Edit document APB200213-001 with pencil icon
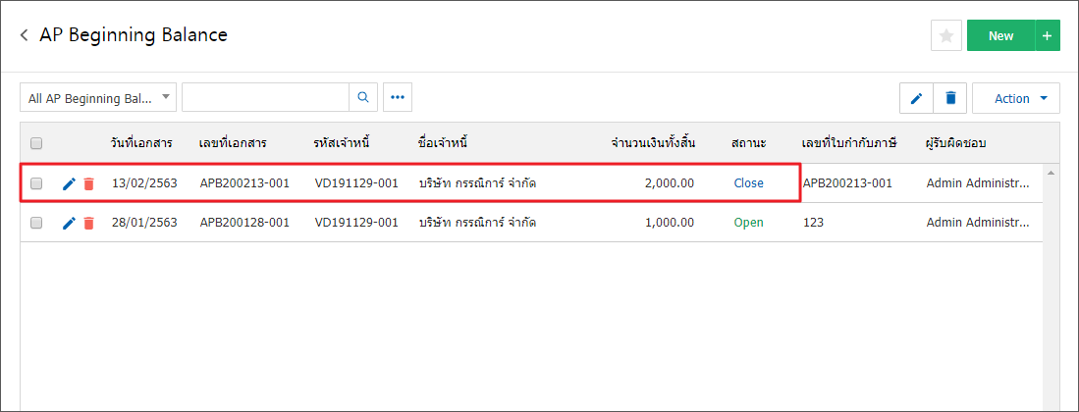Screen dimensions: 1079x412 (x=69, y=183)
